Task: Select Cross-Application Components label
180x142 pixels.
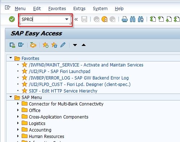Action: [x=59, y=117]
